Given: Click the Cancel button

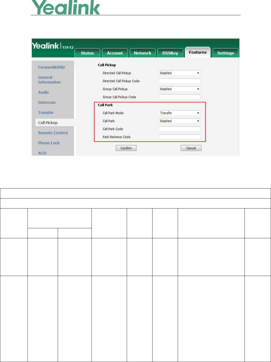Looking at the screenshot, I should [x=191, y=148].
